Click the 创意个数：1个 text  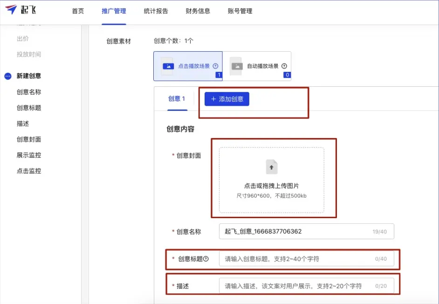tap(173, 41)
